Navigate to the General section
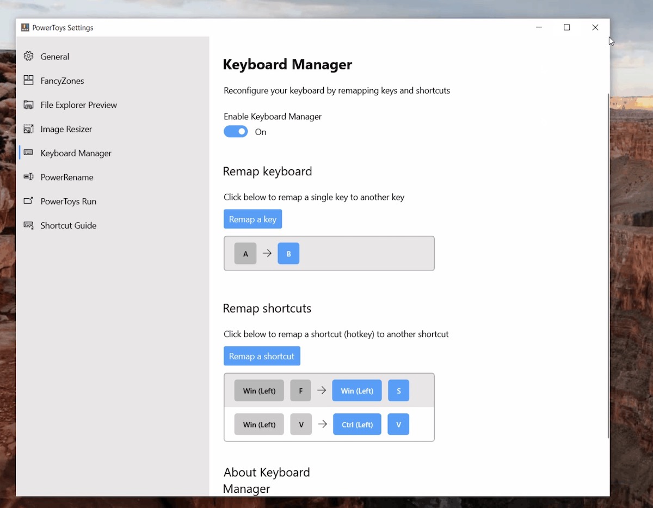653x508 pixels. (54, 56)
